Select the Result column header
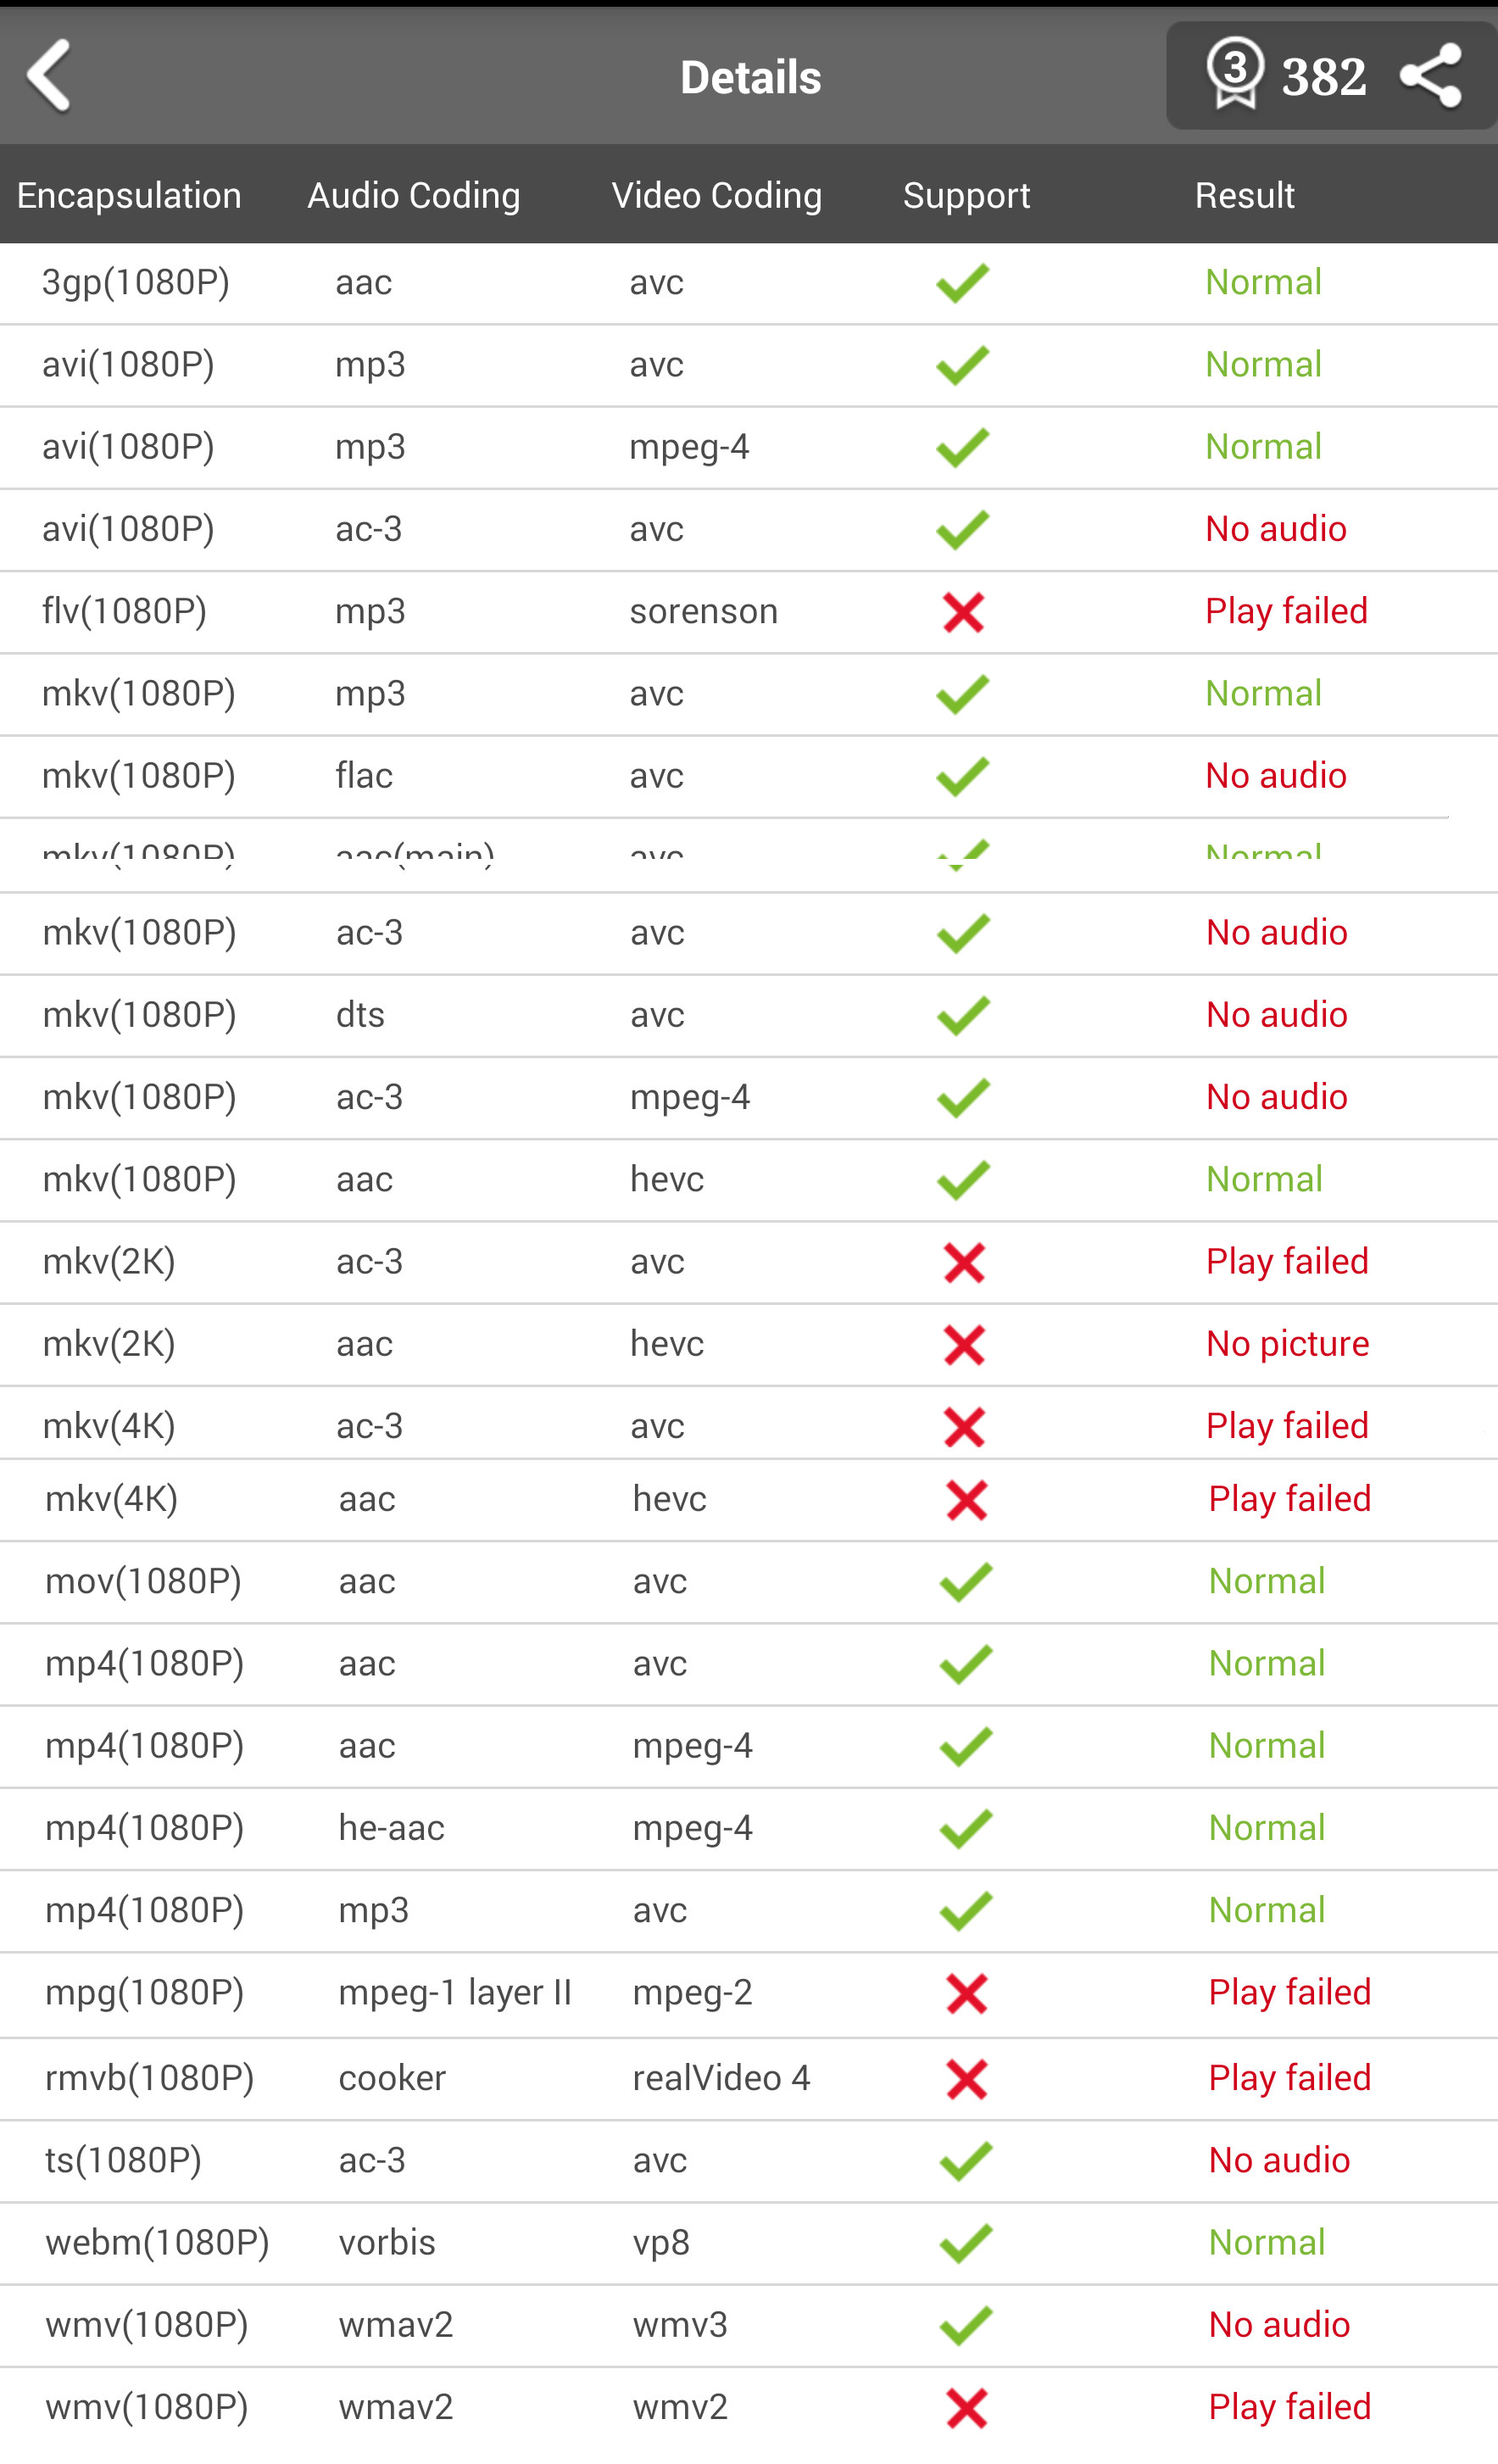This screenshot has width=1498, height=2464. pyautogui.click(x=1244, y=195)
